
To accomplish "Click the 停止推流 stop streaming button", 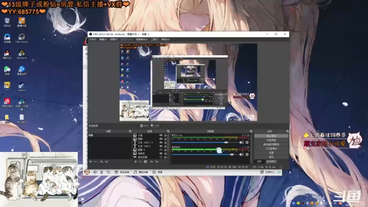I will coord(271,136).
